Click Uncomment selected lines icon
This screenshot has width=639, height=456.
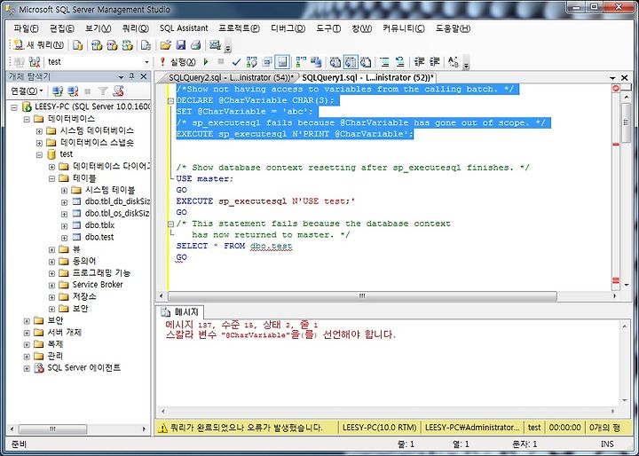(x=399, y=62)
